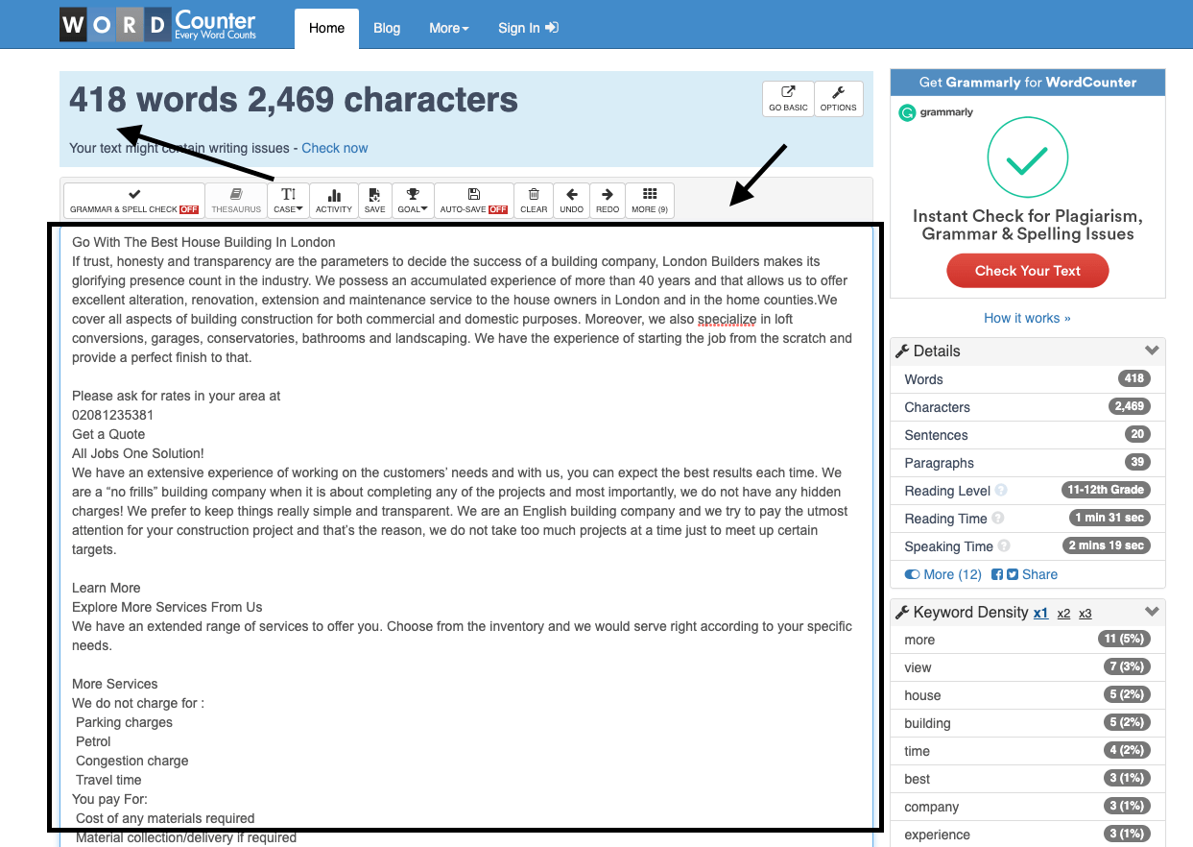The width and height of the screenshot is (1193, 847).
Task: Undo the last change
Action: pyautogui.click(x=571, y=201)
